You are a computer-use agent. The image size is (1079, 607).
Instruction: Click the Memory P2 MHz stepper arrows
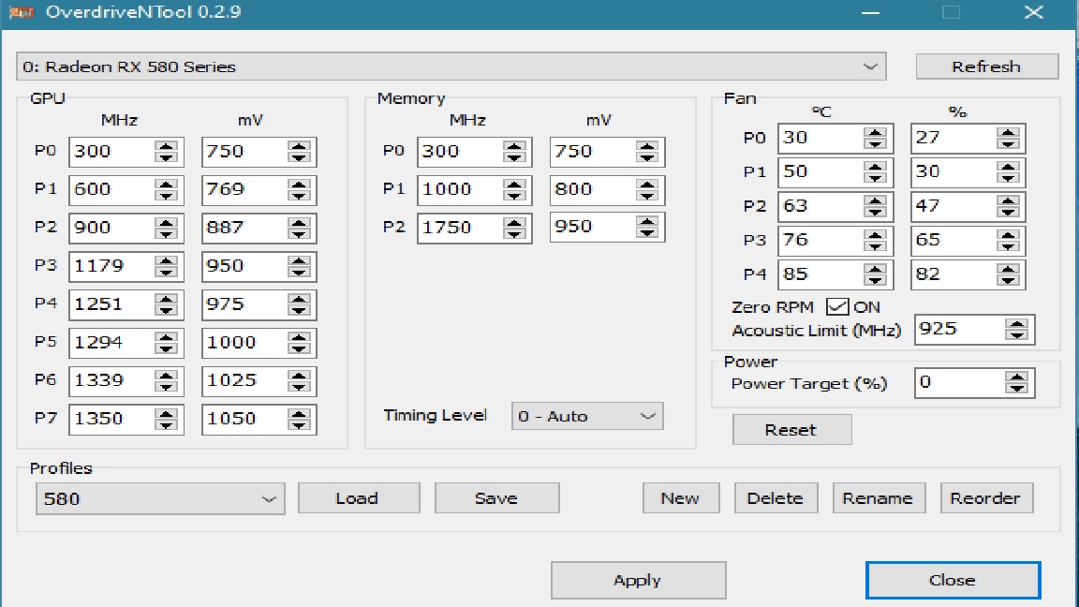(514, 228)
